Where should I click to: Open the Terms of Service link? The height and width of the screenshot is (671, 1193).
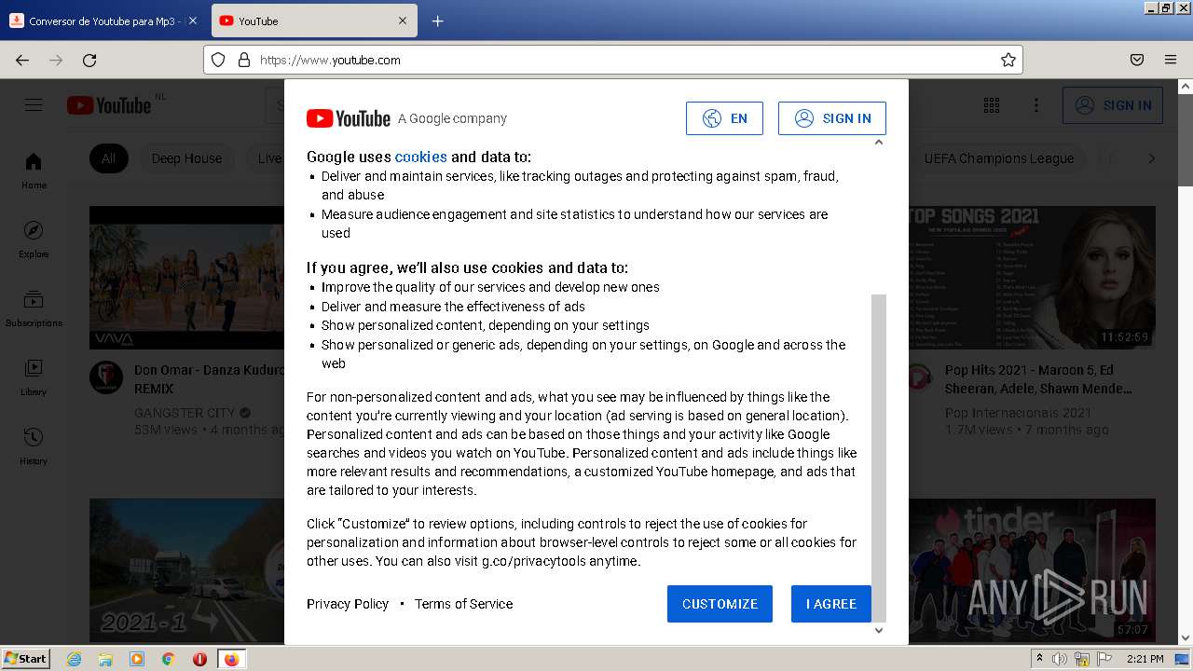463,604
